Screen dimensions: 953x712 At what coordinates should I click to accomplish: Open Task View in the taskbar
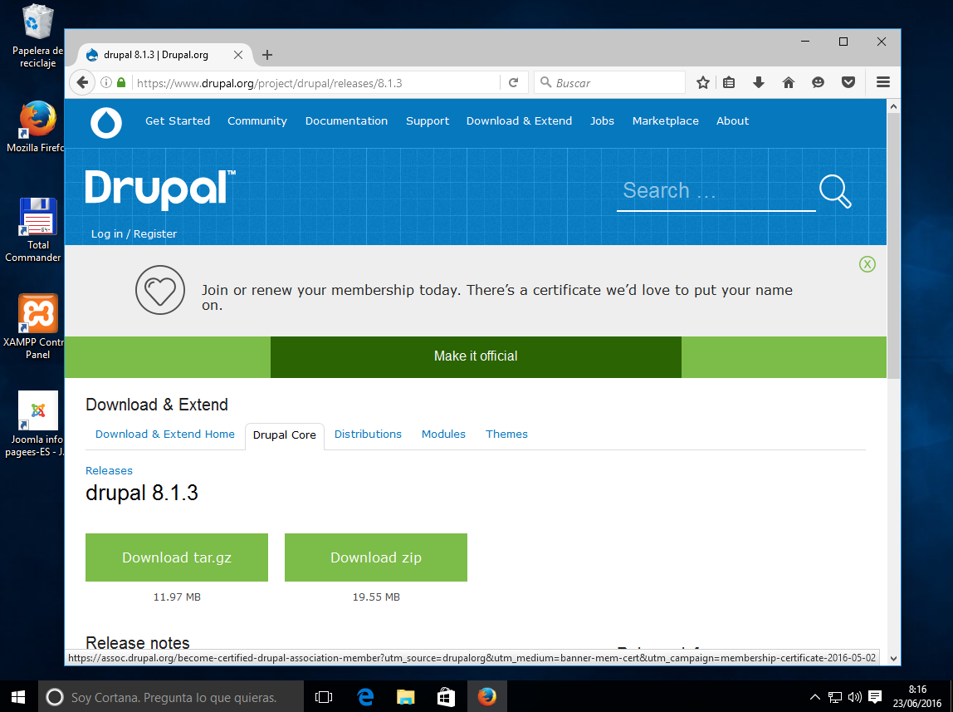pos(324,697)
